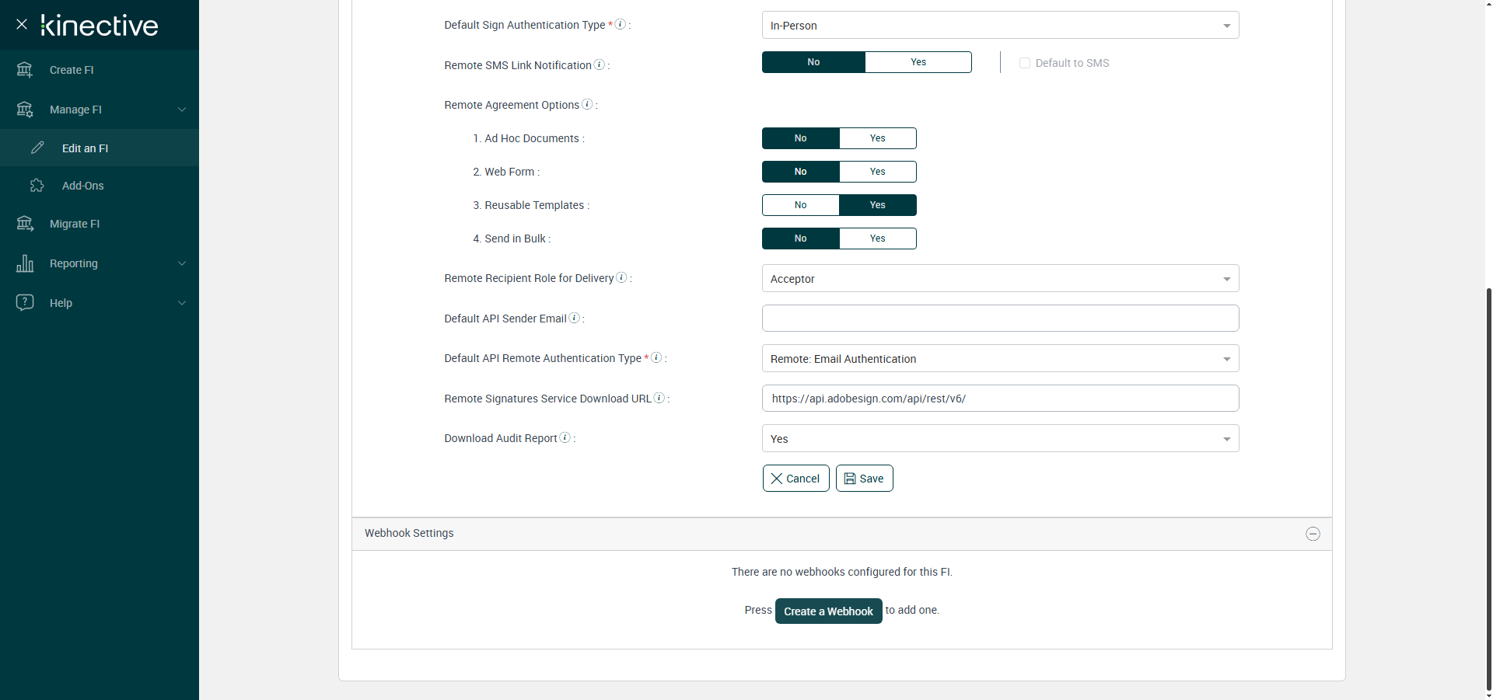Click the page vertical scrollbar

click(x=1489, y=489)
